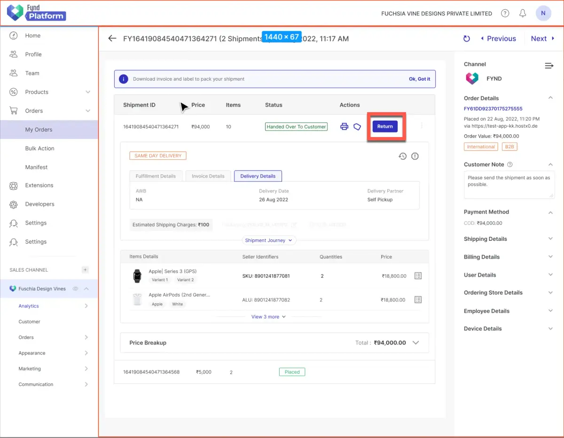Click the customer note text box
The height and width of the screenshot is (438, 564).
[509, 185]
